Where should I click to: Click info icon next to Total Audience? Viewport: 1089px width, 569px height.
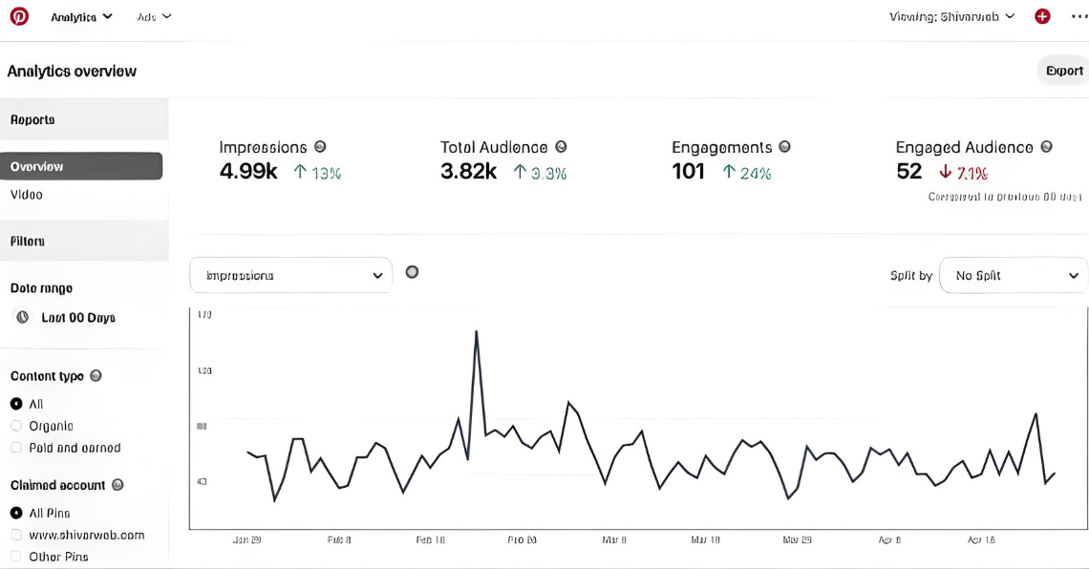pos(561,147)
